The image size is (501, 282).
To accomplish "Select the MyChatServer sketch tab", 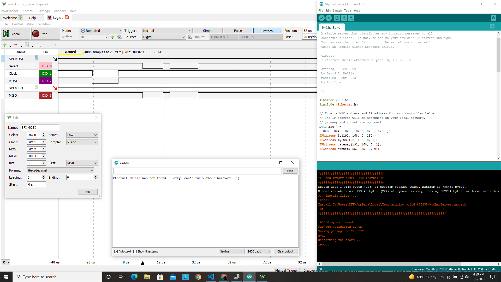I will click(x=332, y=27).
